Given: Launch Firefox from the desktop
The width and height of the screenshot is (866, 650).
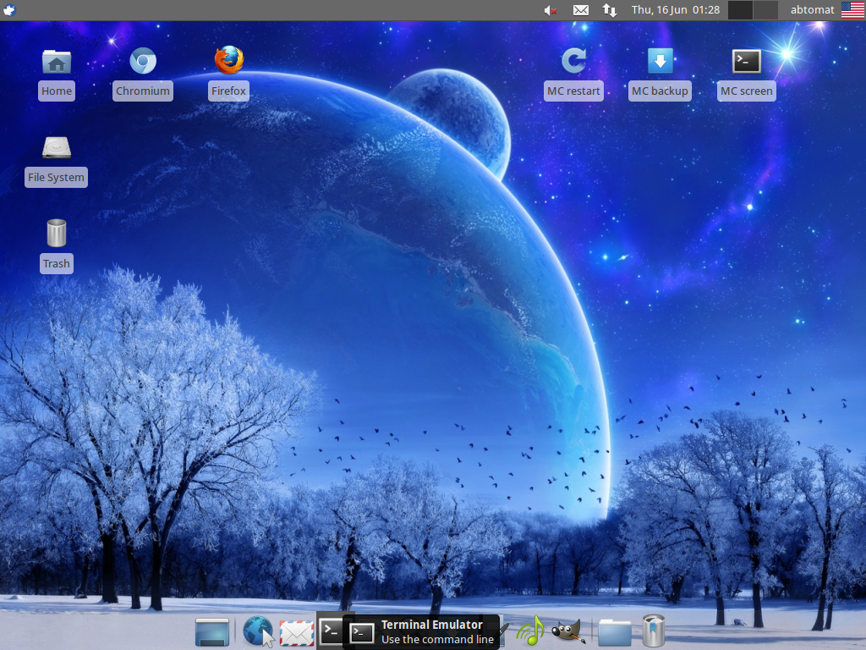Looking at the screenshot, I should pyautogui.click(x=228, y=61).
